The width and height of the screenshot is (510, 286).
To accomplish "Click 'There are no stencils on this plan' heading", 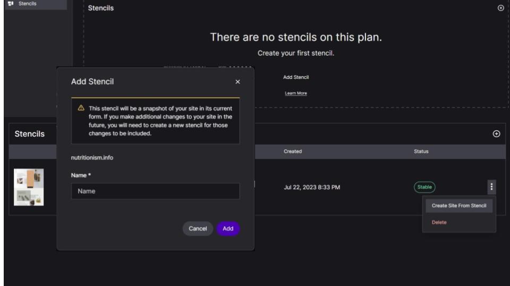I will tap(296, 37).
